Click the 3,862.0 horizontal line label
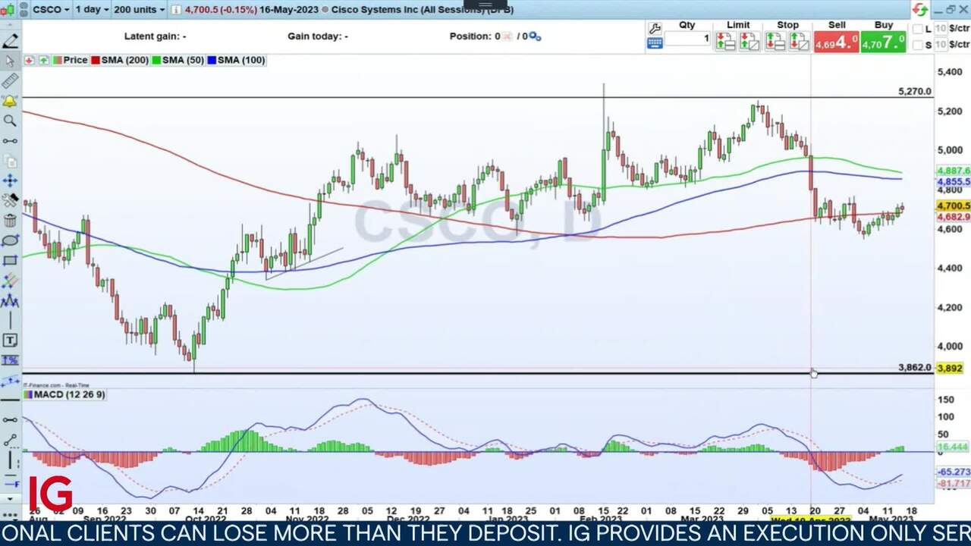Image resolution: width=971 pixels, height=546 pixels. click(914, 367)
